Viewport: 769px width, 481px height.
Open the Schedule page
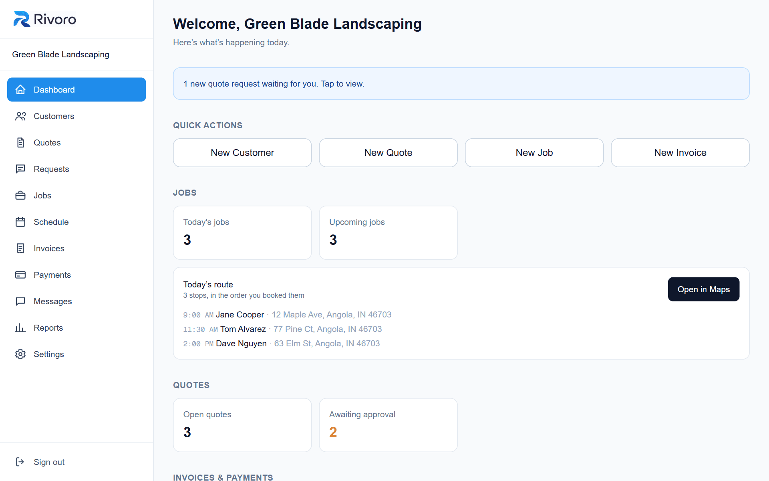tap(76, 222)
